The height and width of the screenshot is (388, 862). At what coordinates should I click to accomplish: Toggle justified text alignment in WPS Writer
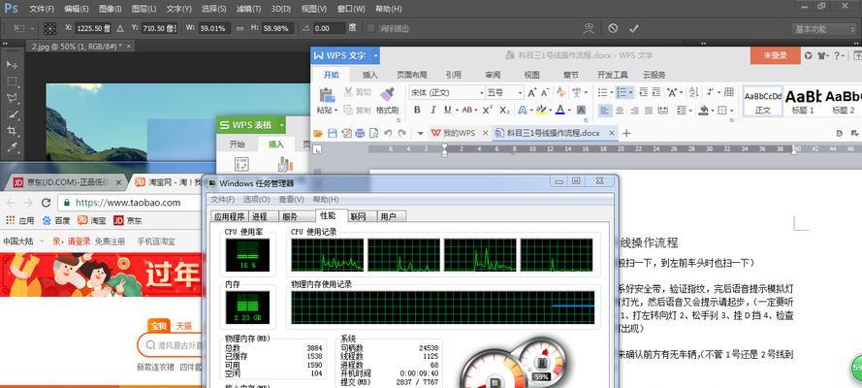[648, 110]
